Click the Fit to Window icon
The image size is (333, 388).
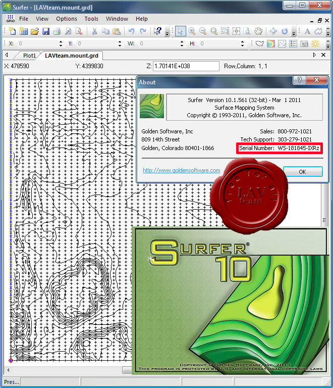(236, 31)
